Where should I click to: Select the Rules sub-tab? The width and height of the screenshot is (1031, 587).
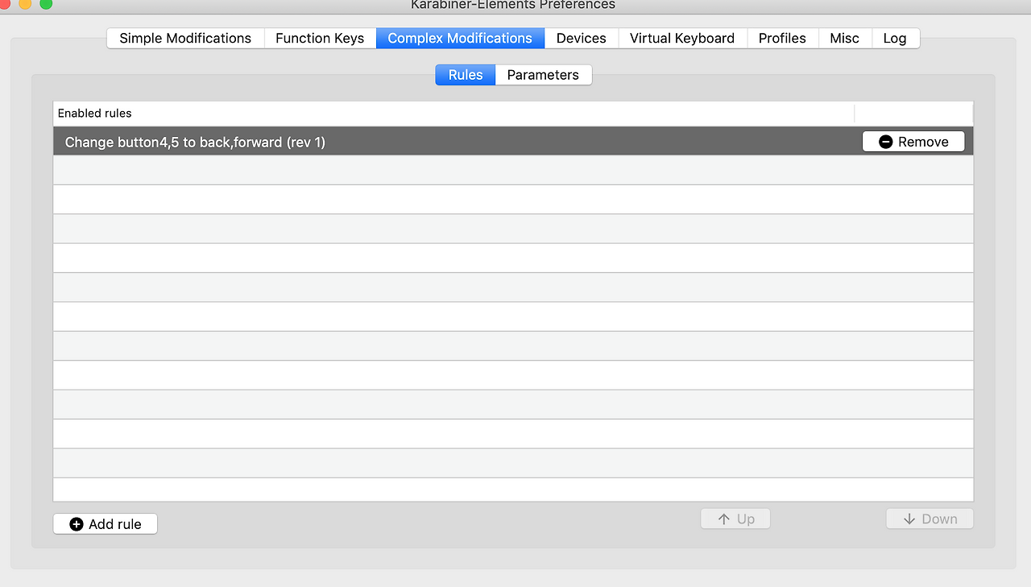(466, 75)
